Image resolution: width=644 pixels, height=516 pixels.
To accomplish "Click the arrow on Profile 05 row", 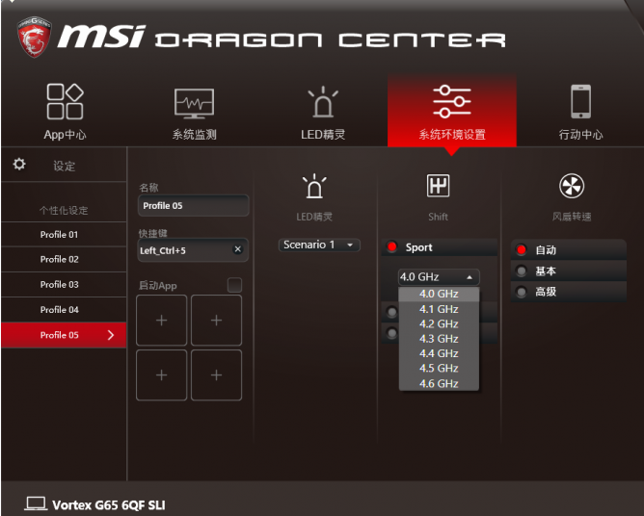I will coord(111,335).
